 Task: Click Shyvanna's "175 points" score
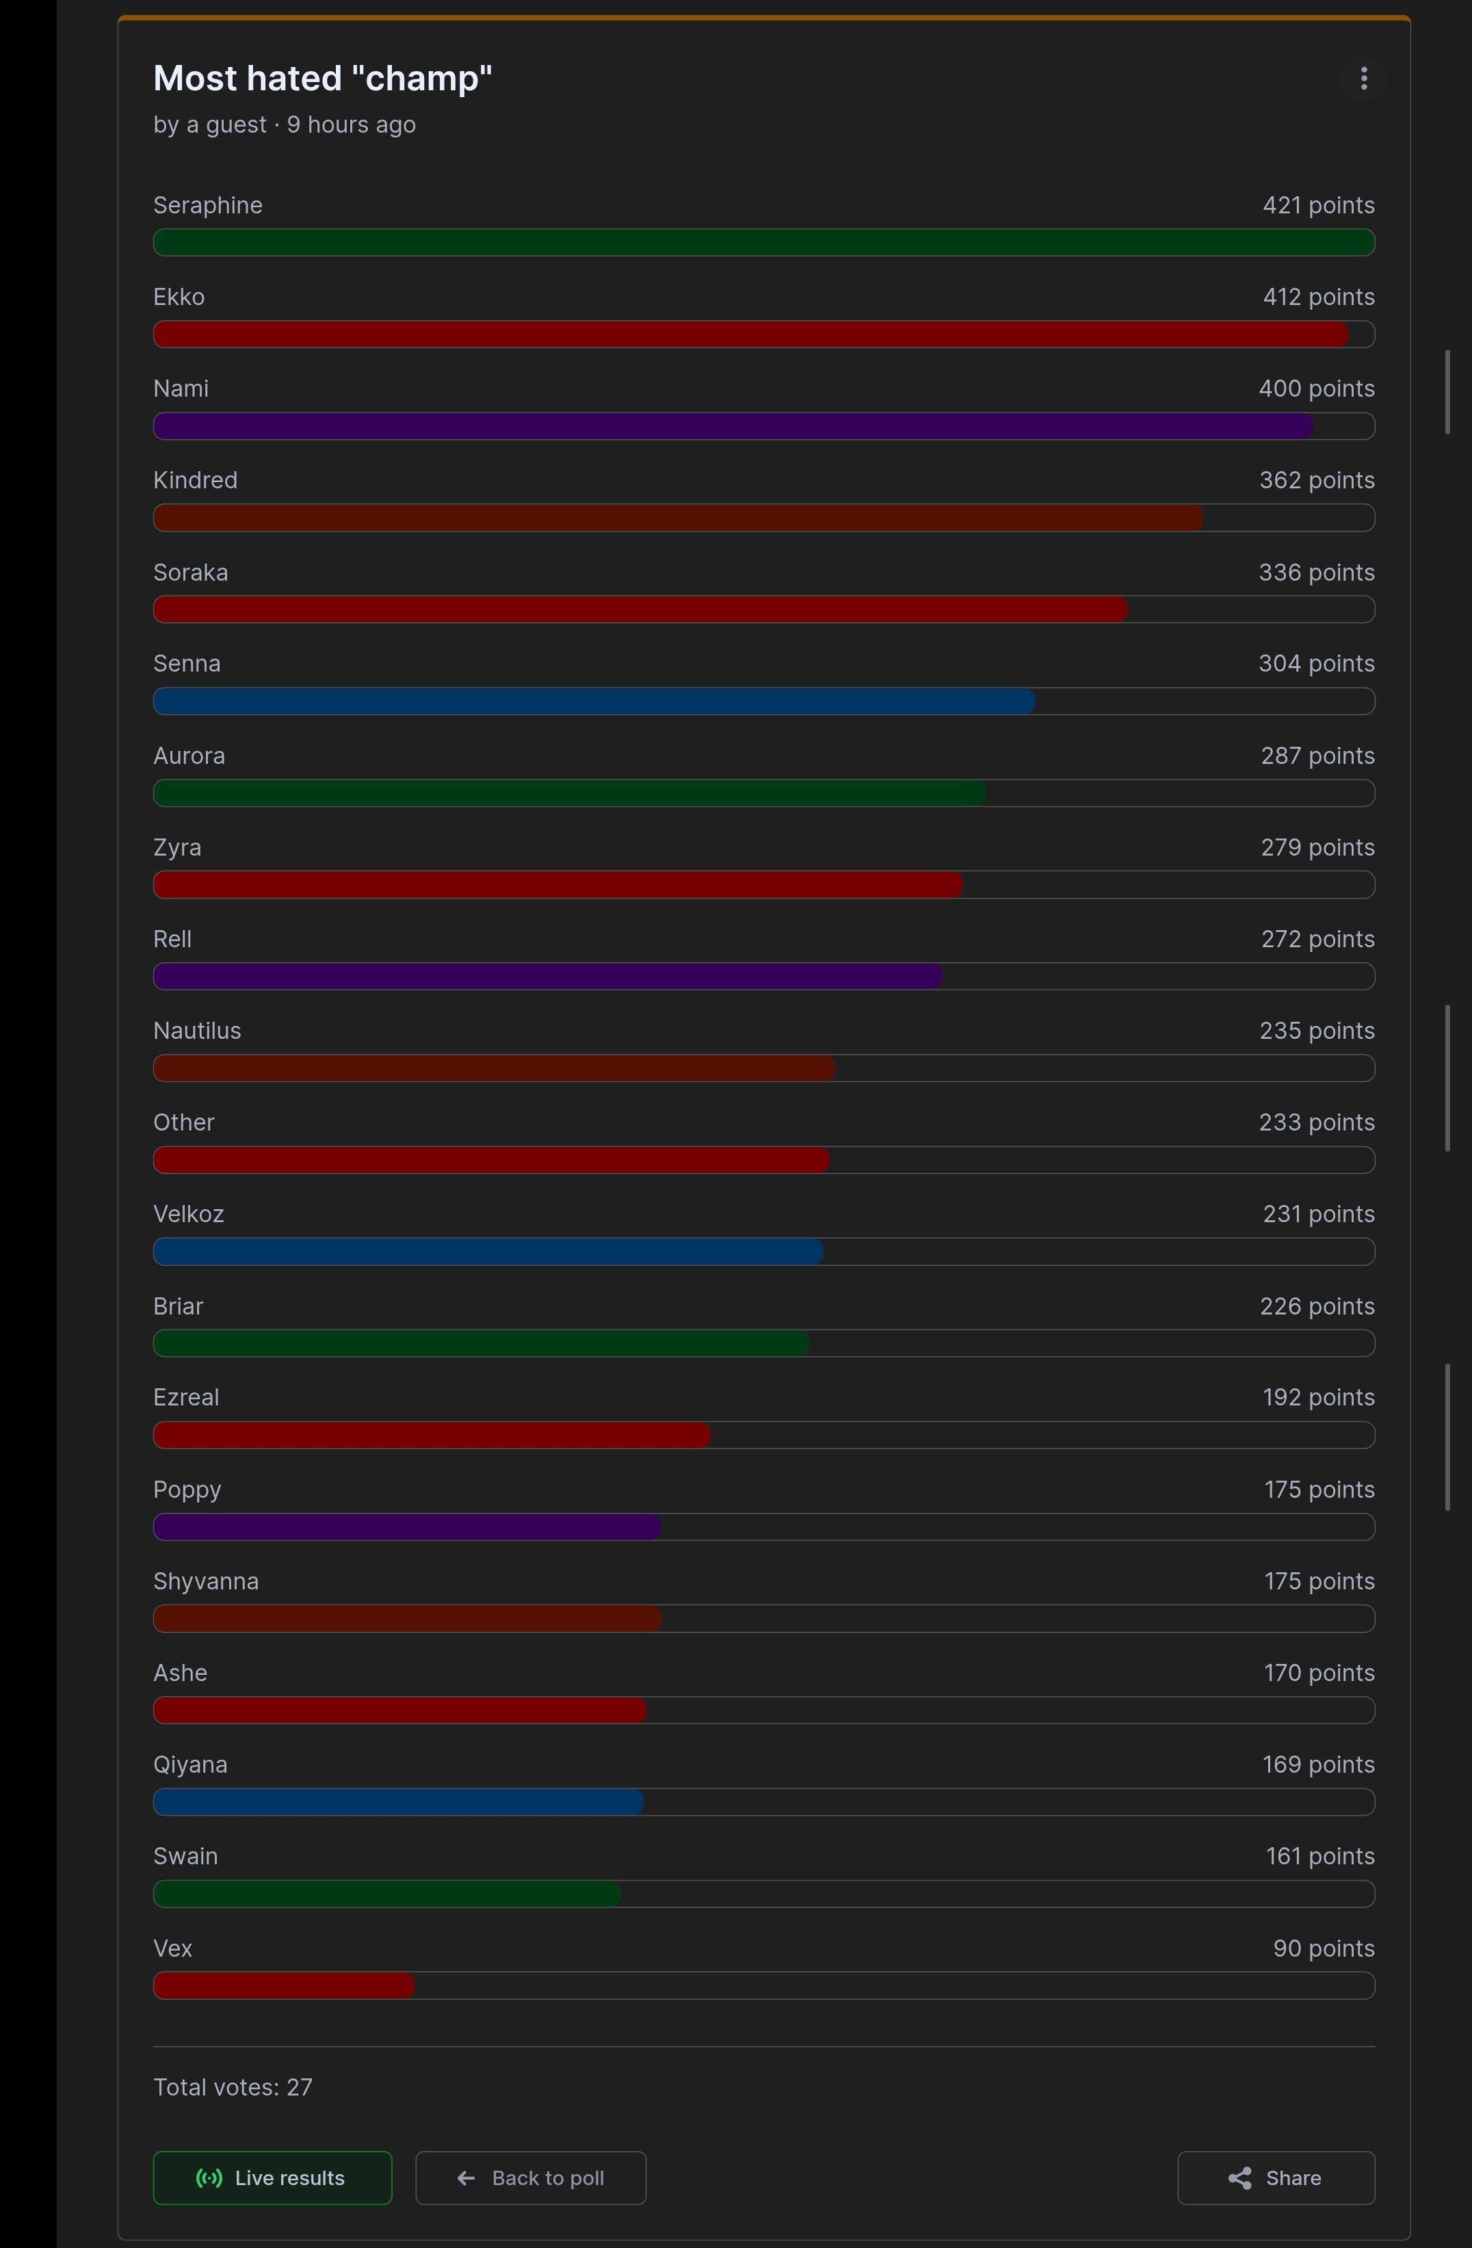click(1320, 1581)
